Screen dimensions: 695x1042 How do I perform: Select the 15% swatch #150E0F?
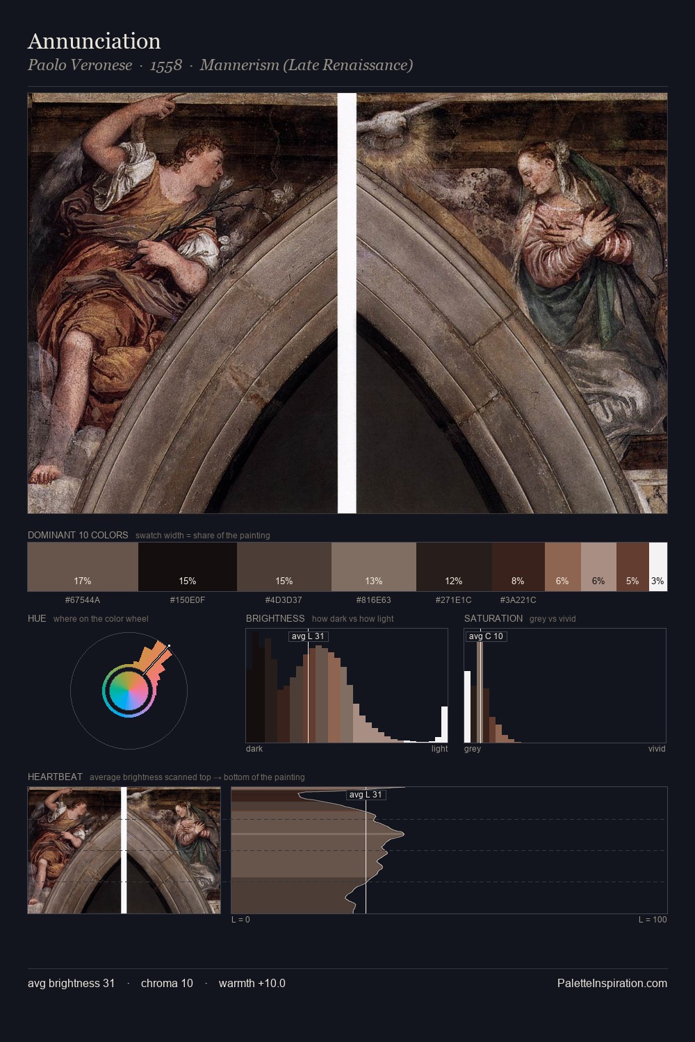click(x=188, y=567)
